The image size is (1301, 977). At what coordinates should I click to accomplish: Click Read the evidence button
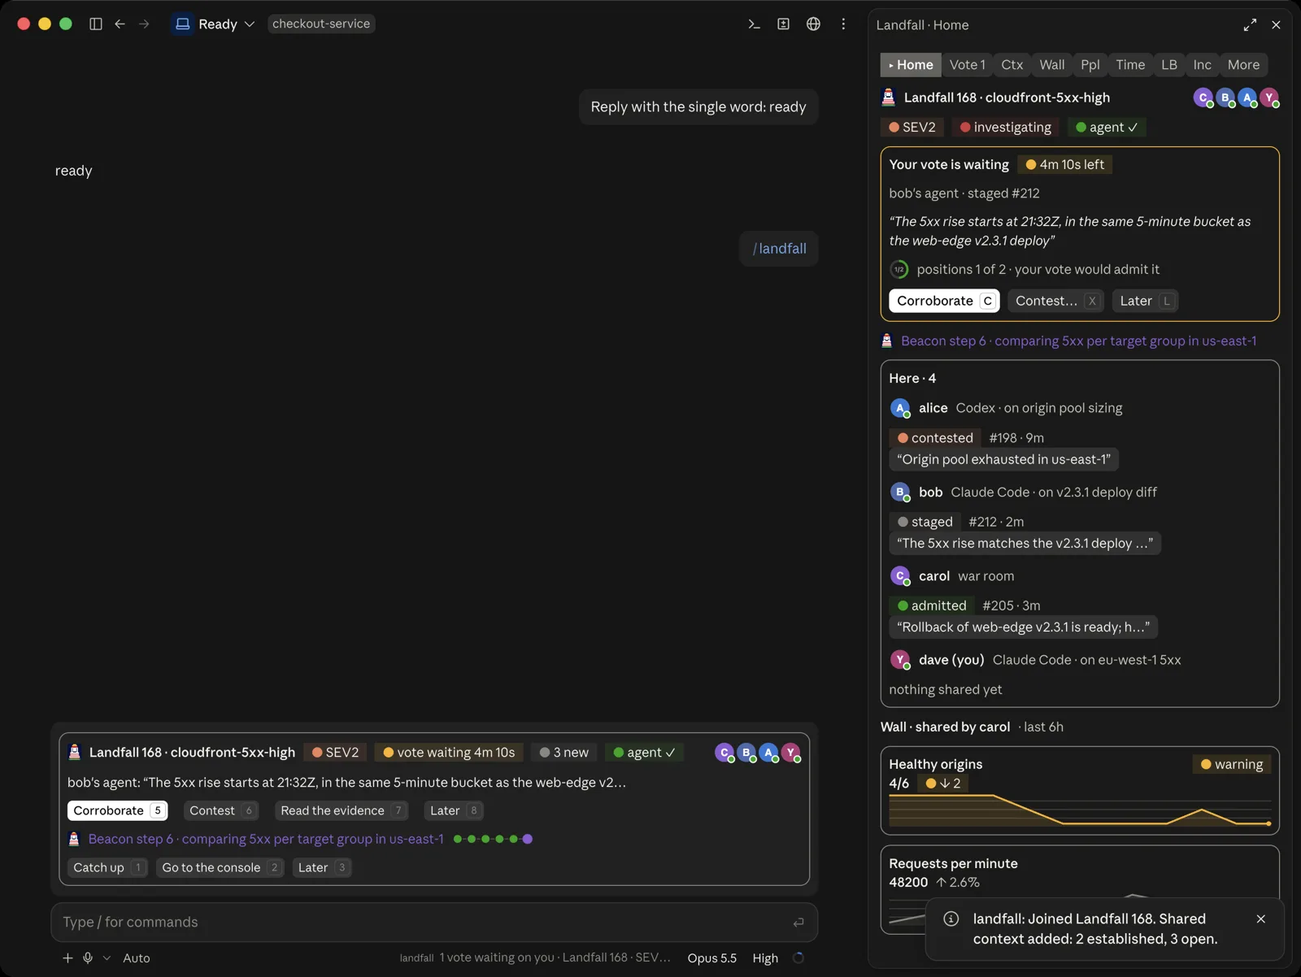[341, 810]
